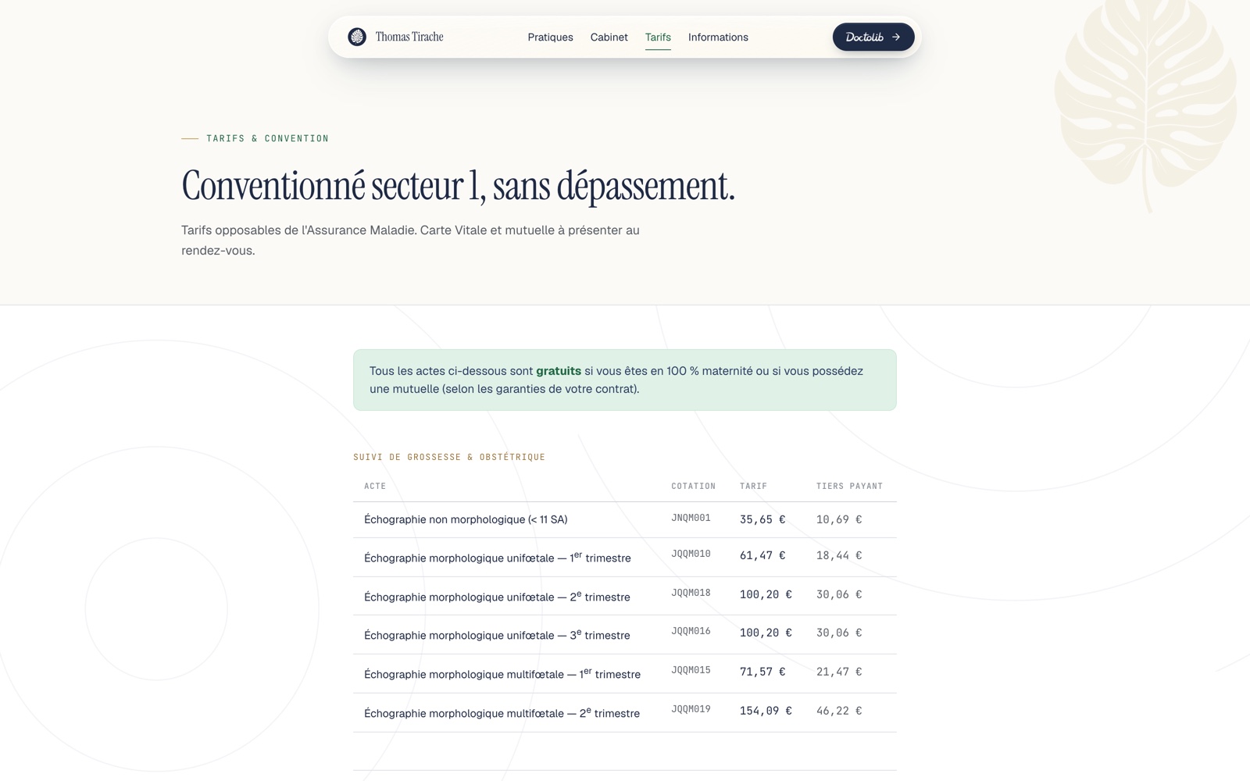The width and height of the screenshot is (1250, 781).
Task: Select the Tarifs navigation tab
Action: point(658,37)
